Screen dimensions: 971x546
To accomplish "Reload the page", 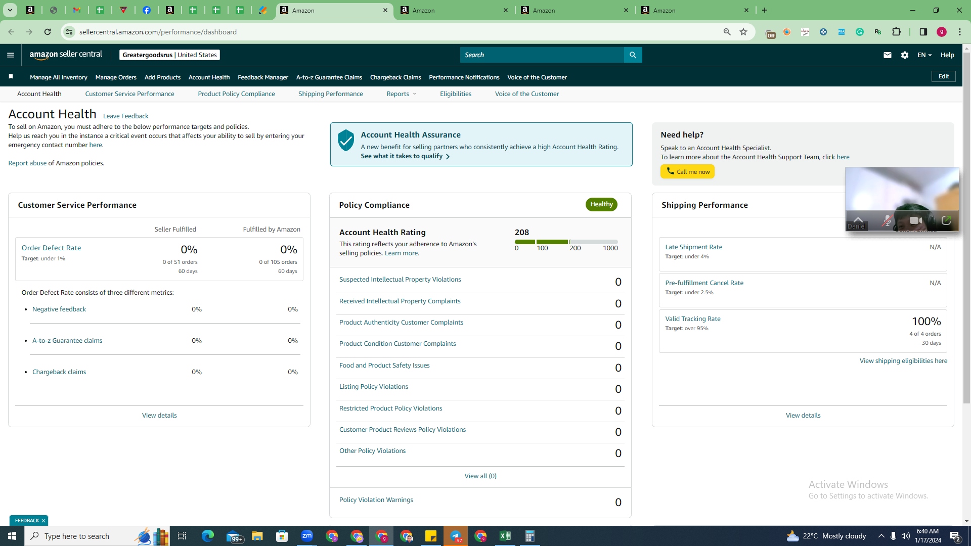I will [x=48, y=32].
